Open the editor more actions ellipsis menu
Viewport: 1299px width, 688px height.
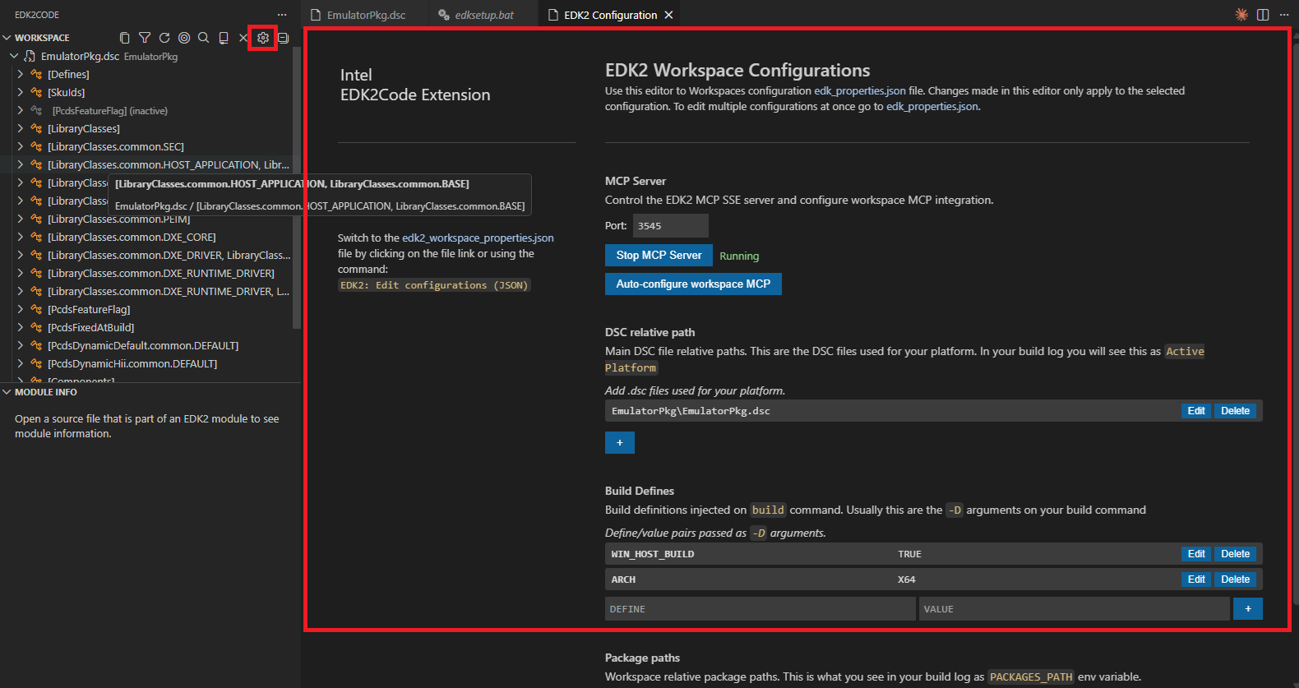click(1284, 15)
